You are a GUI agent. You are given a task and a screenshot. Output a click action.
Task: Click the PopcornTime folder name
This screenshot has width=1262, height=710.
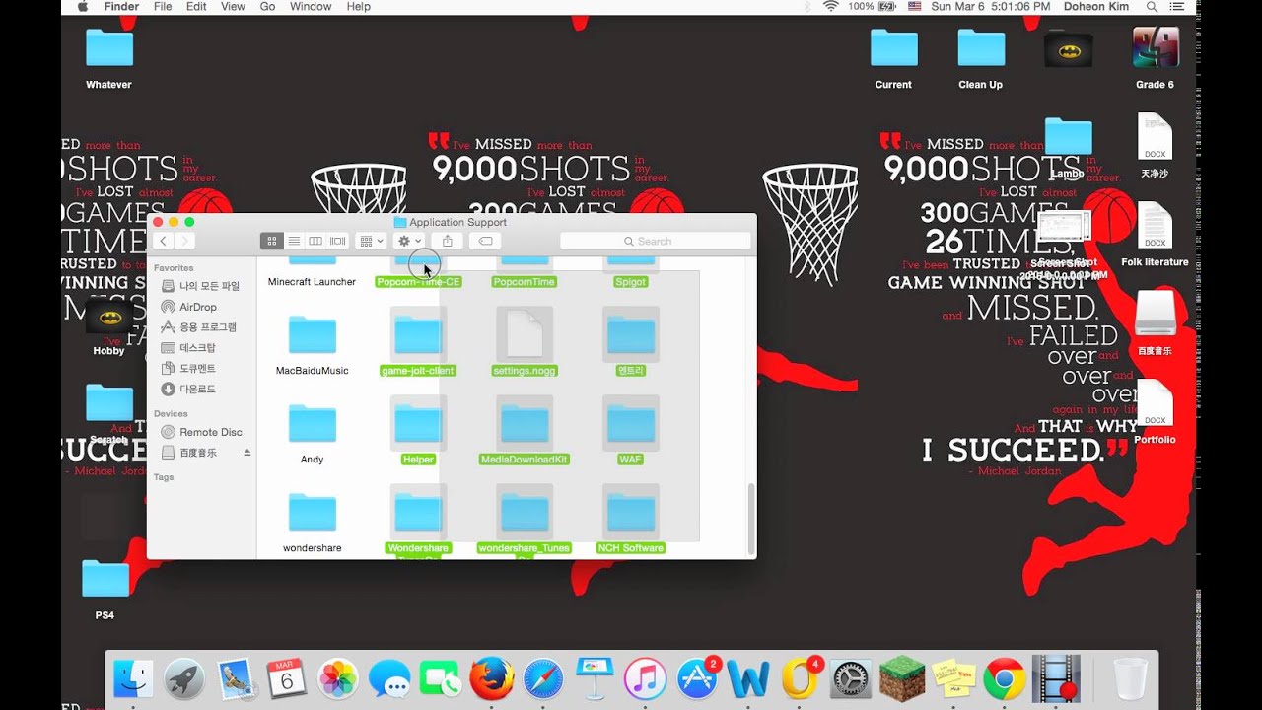(525, 282)
